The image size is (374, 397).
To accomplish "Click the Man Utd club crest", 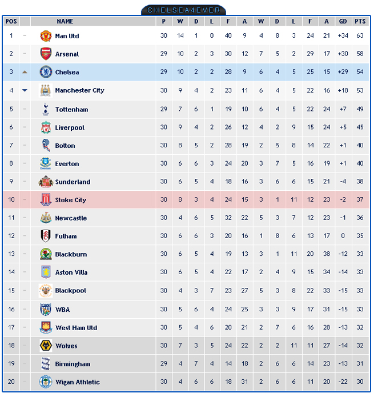I will tap(46, 35).
